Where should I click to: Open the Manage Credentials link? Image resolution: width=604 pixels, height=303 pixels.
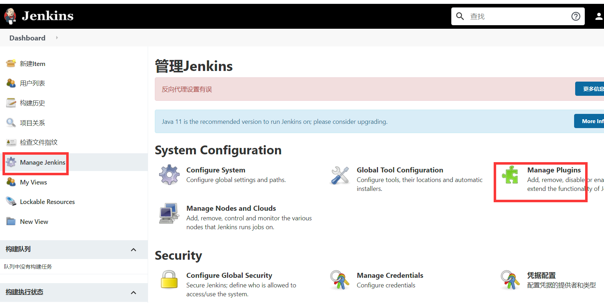[x=390, y=275]
